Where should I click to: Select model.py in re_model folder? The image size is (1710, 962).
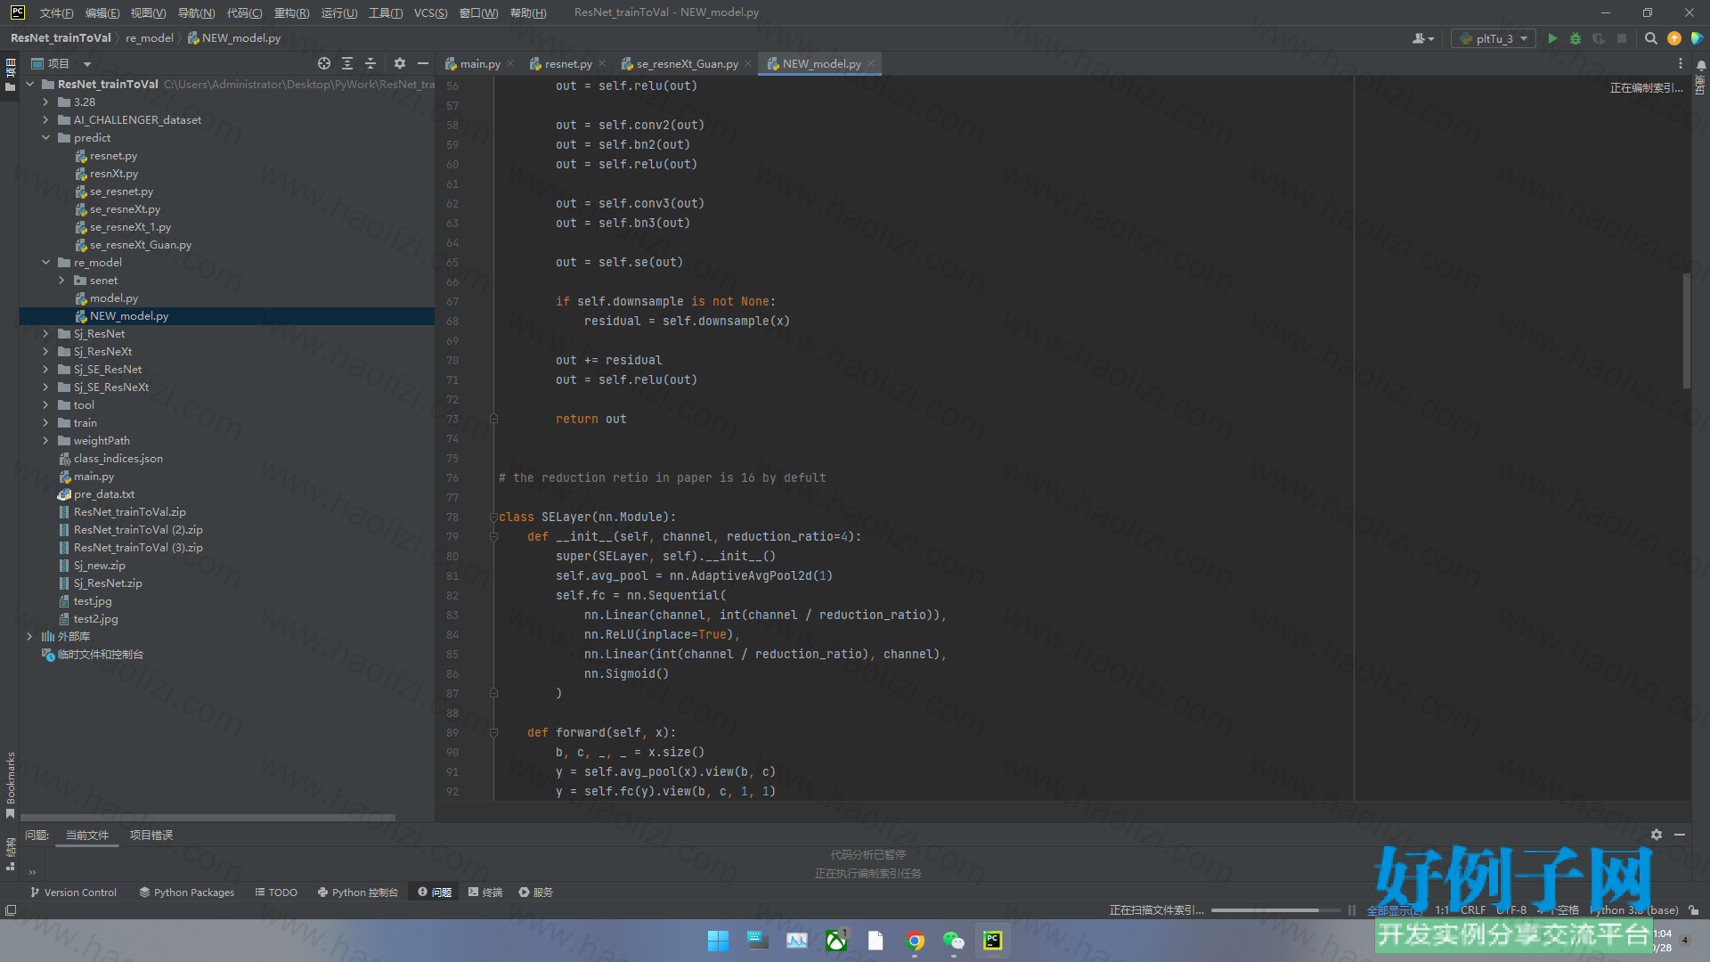coord(113,298)
